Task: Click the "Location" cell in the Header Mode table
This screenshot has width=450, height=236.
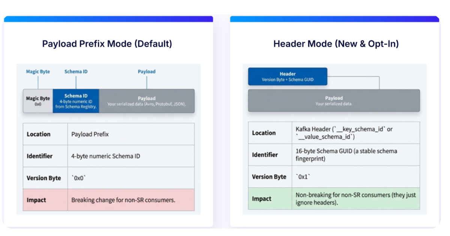Action: coord(270,133)
